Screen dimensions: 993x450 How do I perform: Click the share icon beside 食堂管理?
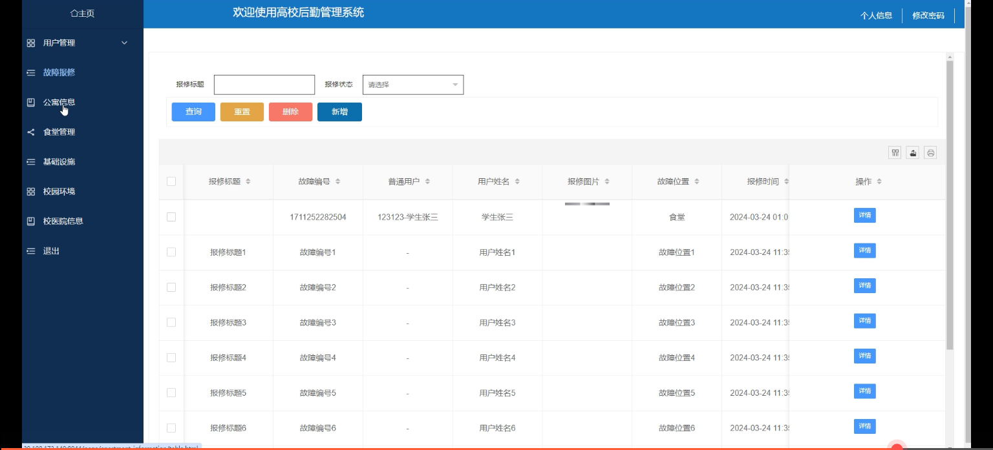pos(30,132)
